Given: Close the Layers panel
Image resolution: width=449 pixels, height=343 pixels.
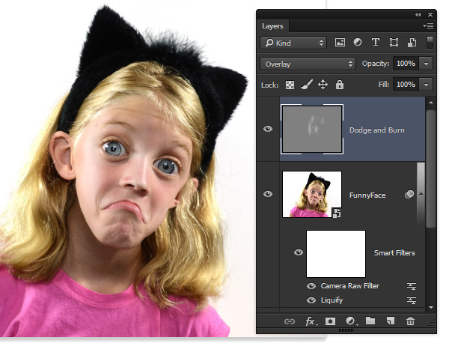Looking at the screenshot, I should [x=430, y=14].
